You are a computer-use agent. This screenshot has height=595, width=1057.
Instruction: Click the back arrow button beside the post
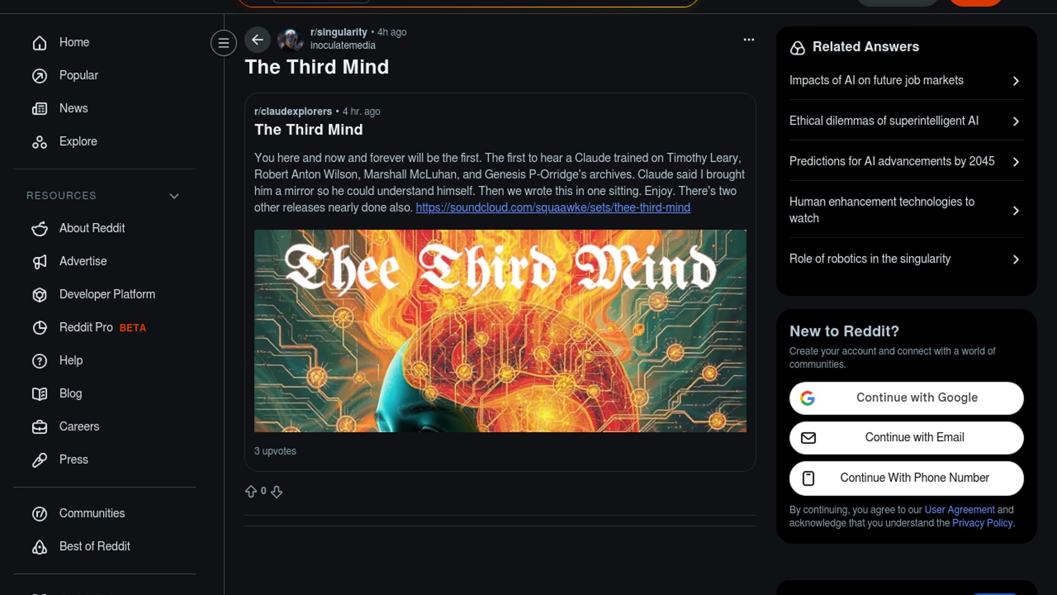pos(257,40)
